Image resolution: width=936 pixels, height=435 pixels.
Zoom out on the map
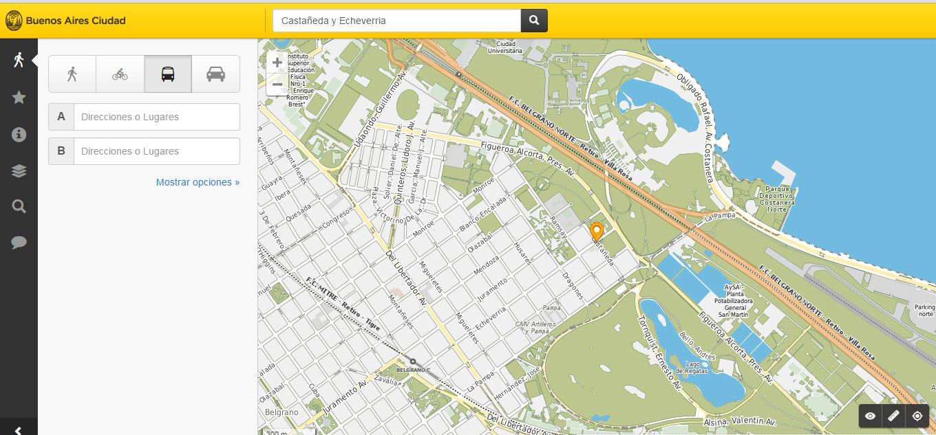coord(277,85)
